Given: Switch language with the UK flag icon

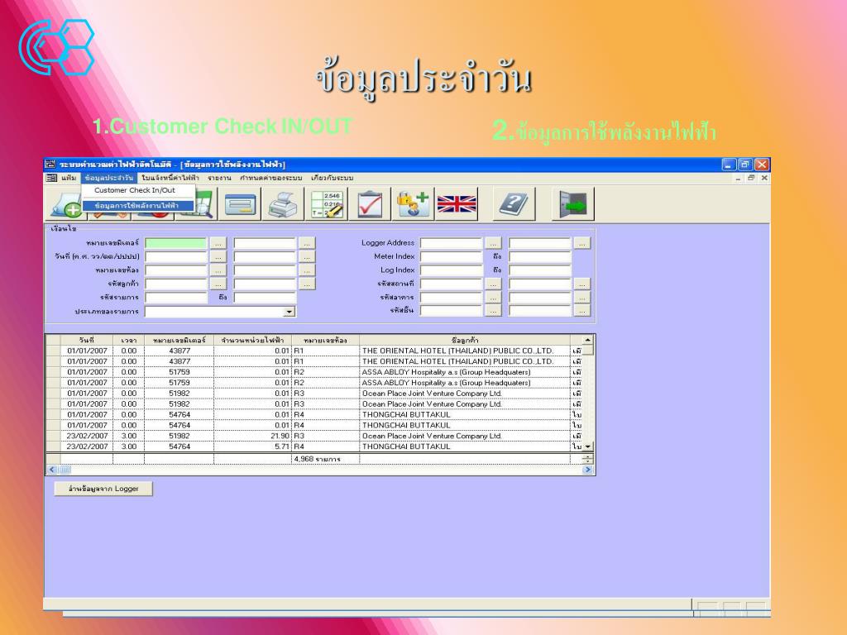Looking at the screenshot, I should click(457, 205).
